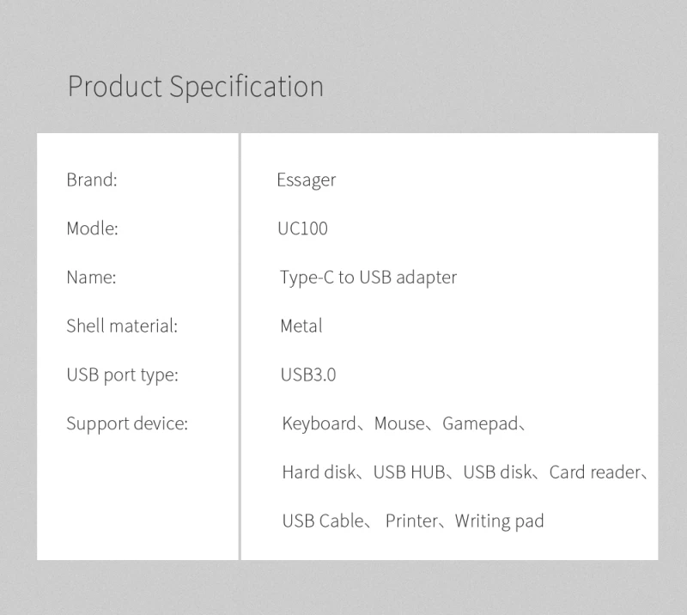Click the Card reader text
The height and width of the screenshot is (615, 687).
click(x=595, y=472)
